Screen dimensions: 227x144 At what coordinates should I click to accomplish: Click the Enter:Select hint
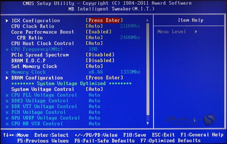click(x=51, y=135)
